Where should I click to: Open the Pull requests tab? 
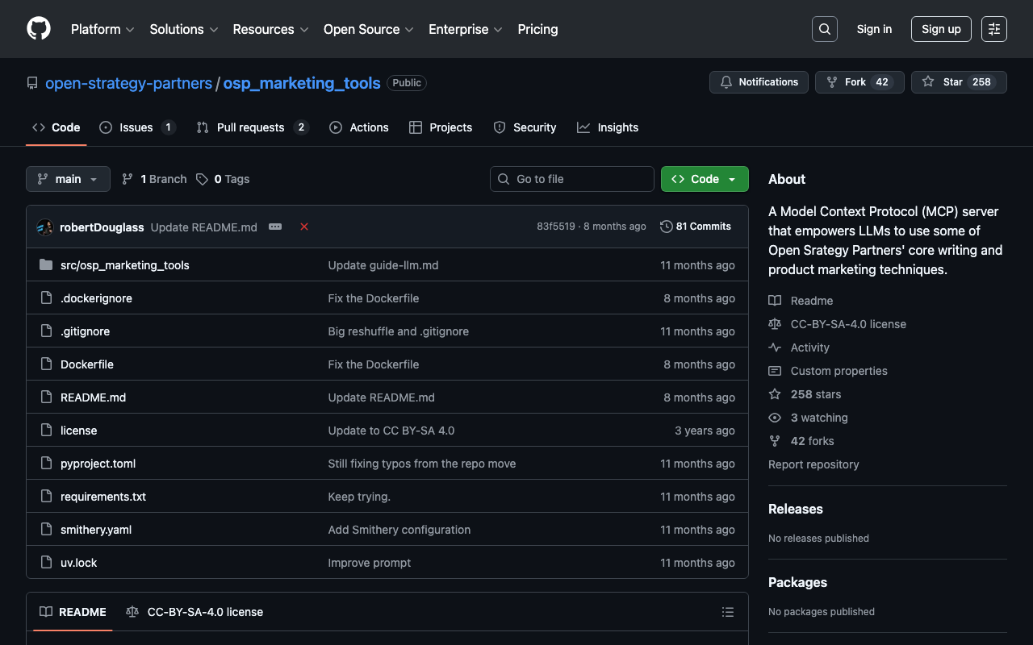(x=251, y=127)
